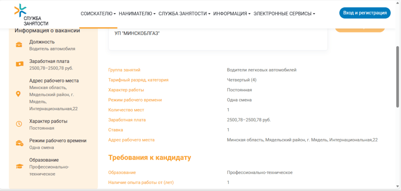Viewport: 401px width, 191px height.
Task: Open the ИНФОРМАЦИЯ menu
Action: 232,14
